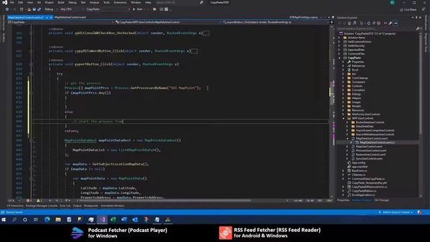Open Excel from the taskbar
This screenshot has width=430, height=242.
[x=113, y=220]
